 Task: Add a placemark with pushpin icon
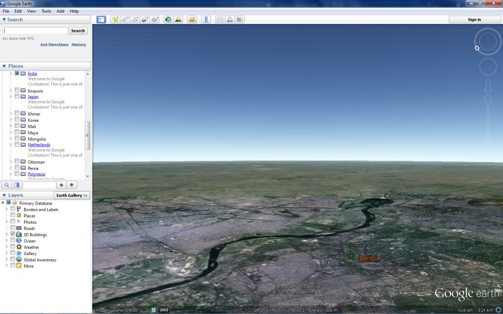pyautogui.click(x=115, y=20)
